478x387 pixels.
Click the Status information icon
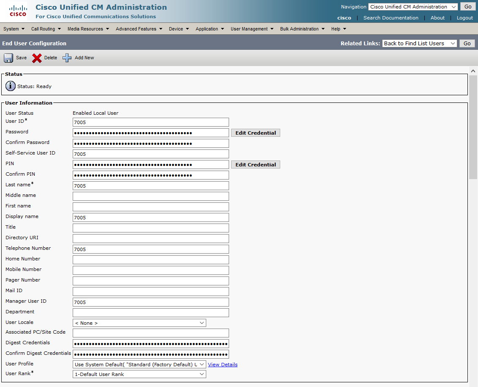11,86
